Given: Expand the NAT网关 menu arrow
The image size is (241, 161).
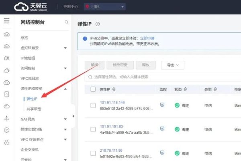Looking at the screenshot, I should pyautogui.click(x=65, y=119).
